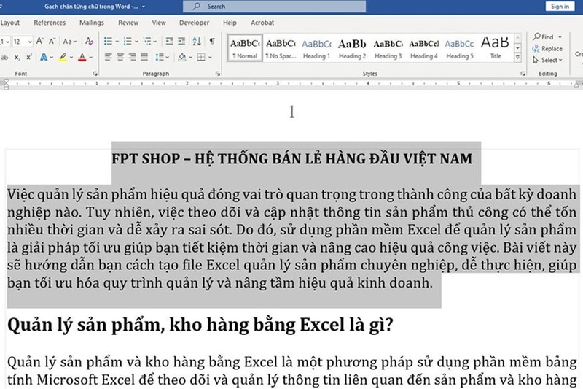Open the Help tab
This screenshot has width=583, height=389.
point(230,23)
